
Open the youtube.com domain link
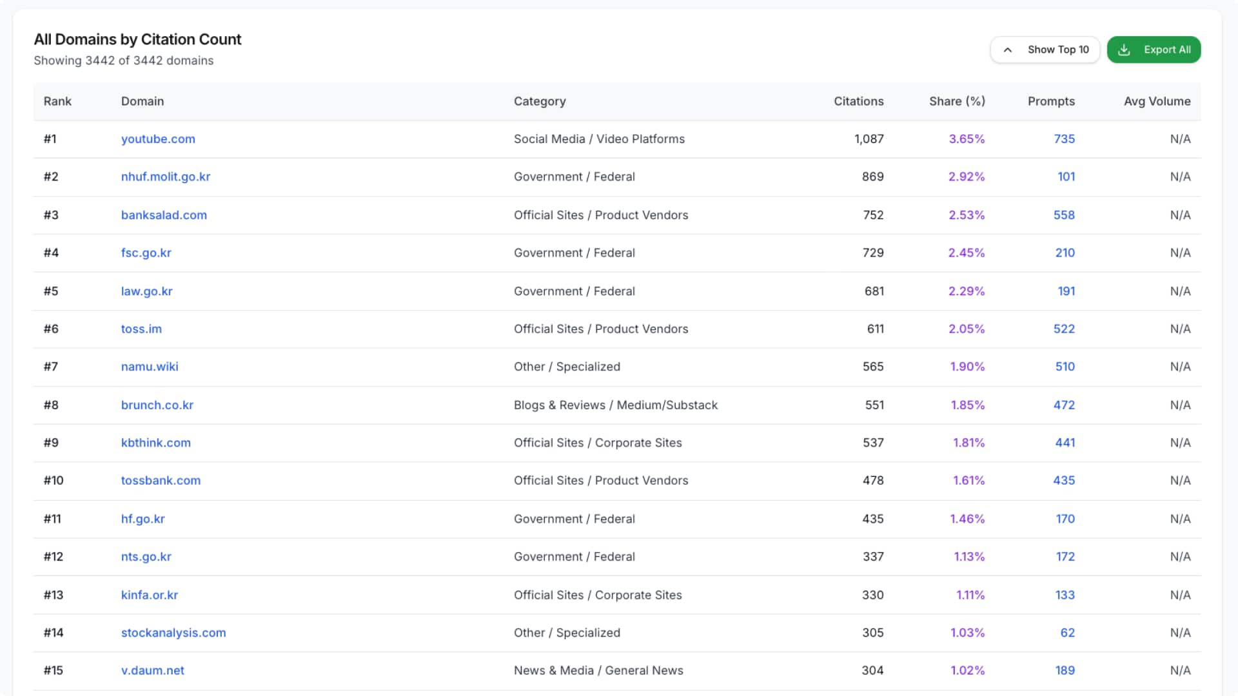tap(158, 139)
